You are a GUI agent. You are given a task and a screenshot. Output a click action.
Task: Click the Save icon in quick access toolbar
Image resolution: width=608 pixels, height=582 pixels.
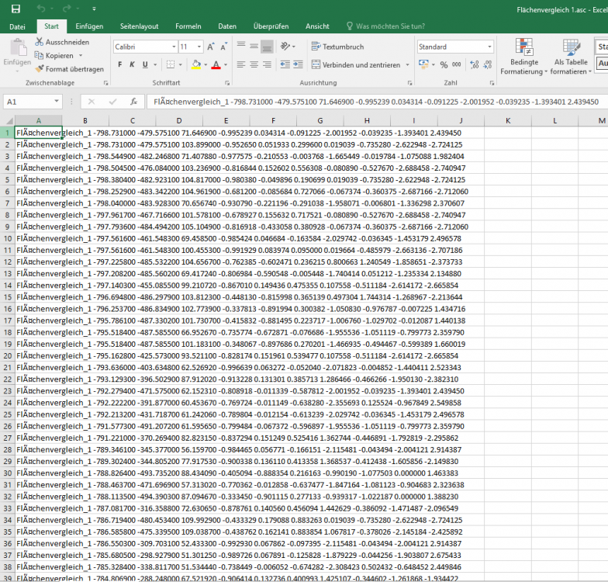(16, 9)
